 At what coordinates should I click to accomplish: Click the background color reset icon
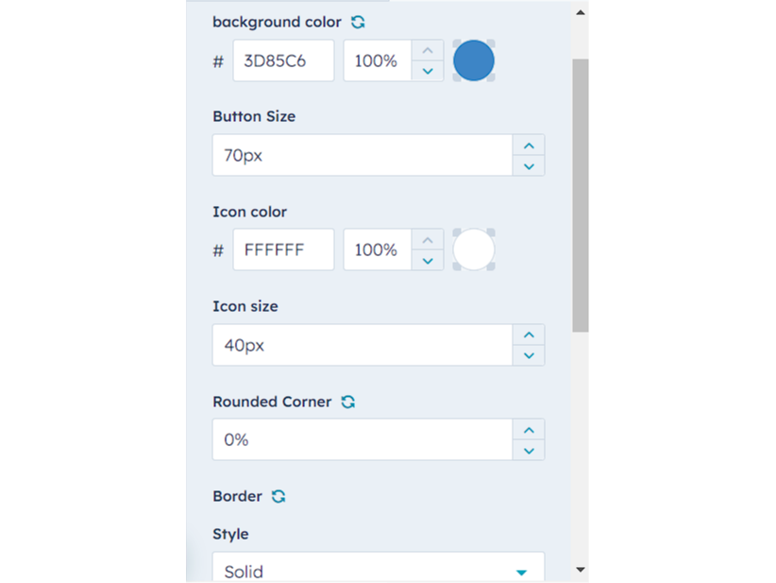357,22
